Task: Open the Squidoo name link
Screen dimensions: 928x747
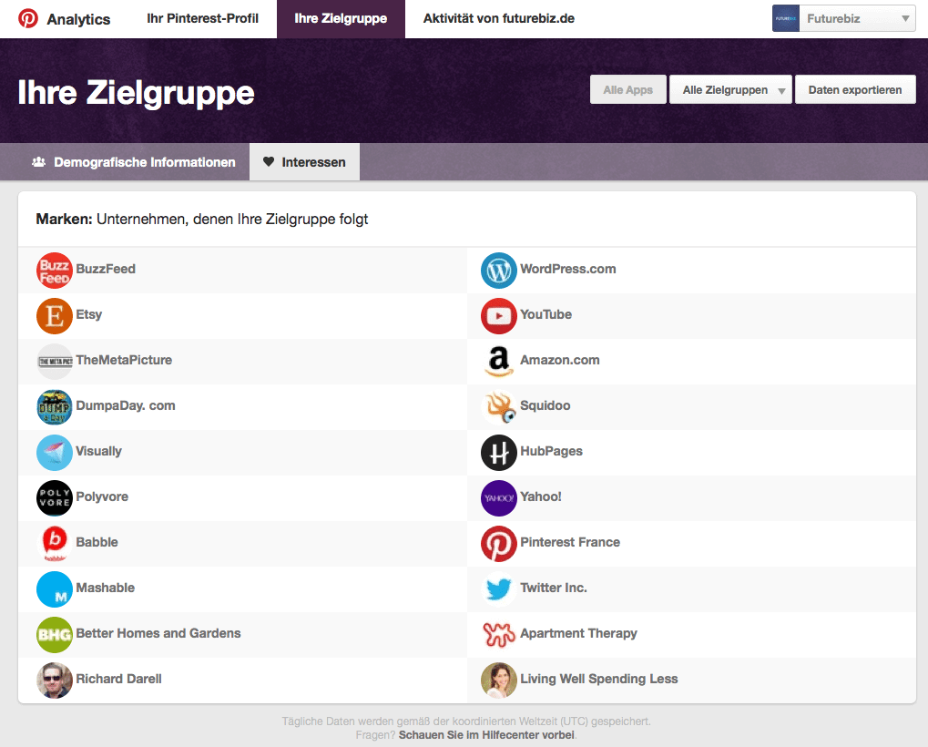Action: tap(546, 406)
